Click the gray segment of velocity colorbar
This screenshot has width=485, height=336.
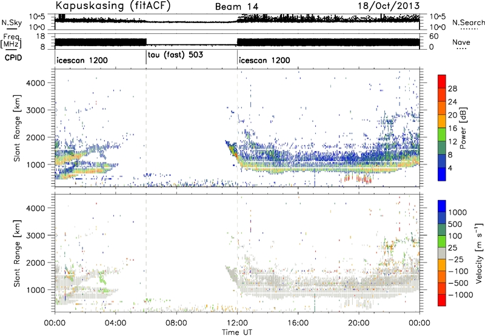point(442,254)
